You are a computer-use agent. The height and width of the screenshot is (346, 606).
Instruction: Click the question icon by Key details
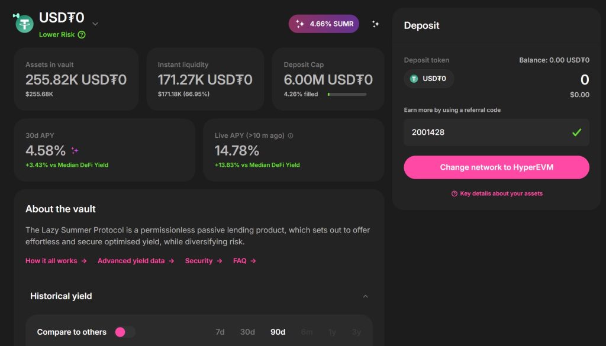pos(454,194)
